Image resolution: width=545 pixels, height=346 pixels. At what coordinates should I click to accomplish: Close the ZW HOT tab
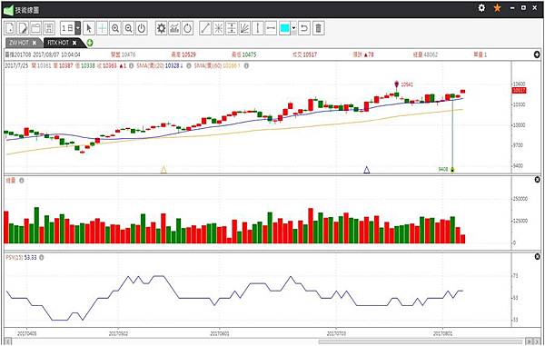(35, 43)
